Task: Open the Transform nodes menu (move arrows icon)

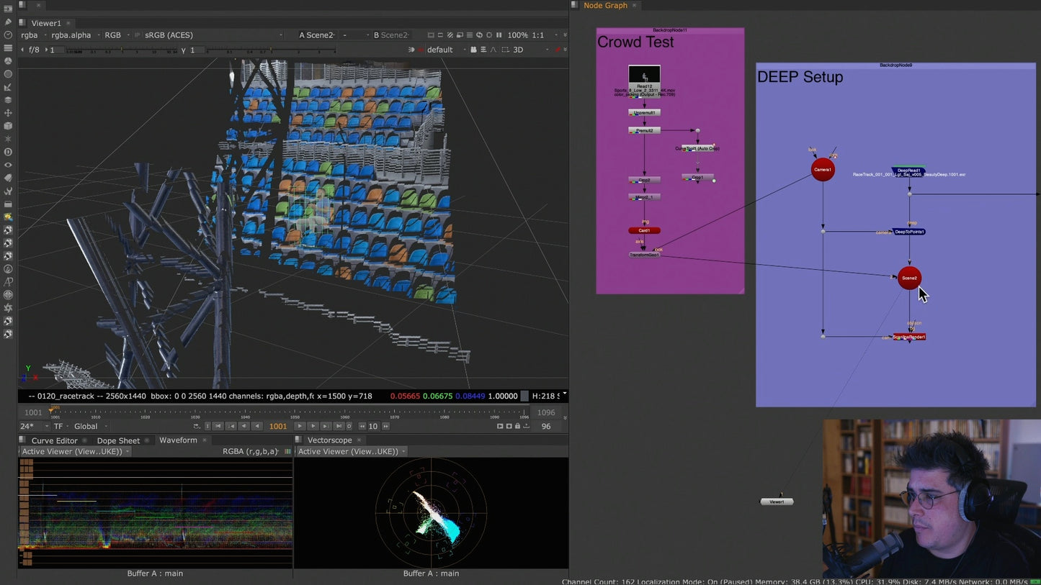Action: coord(8,113)
